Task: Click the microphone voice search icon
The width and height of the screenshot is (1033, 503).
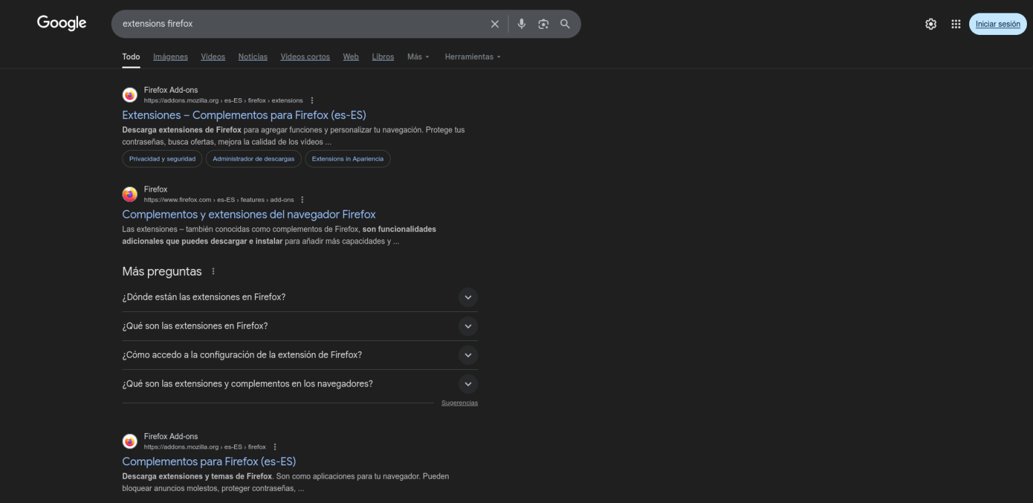Action: (x=521, y=24)
